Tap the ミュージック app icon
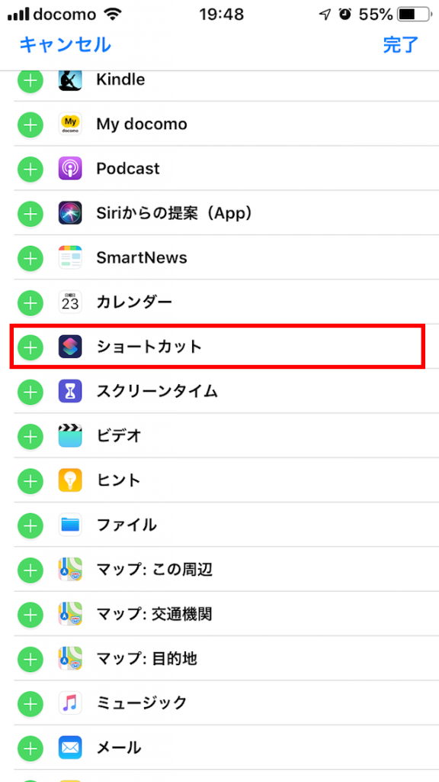This screenshot has width=439, height=782. (x=70, y=703)
